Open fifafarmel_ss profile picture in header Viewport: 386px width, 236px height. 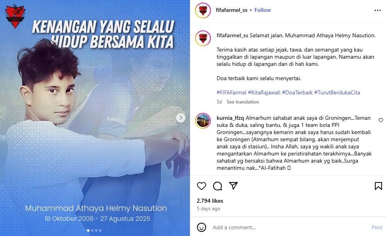tap(203, 11)
